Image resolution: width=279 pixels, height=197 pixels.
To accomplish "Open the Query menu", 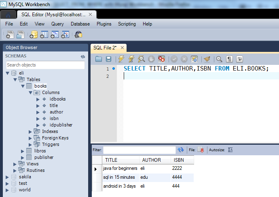I will 57,24.
